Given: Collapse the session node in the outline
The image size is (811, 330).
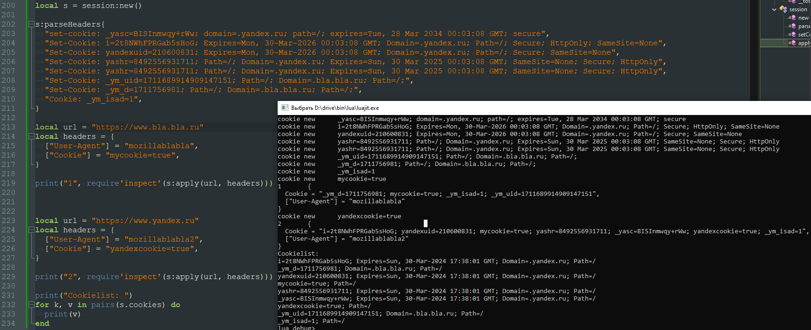Looking at the screenshot, I should 774,9.
